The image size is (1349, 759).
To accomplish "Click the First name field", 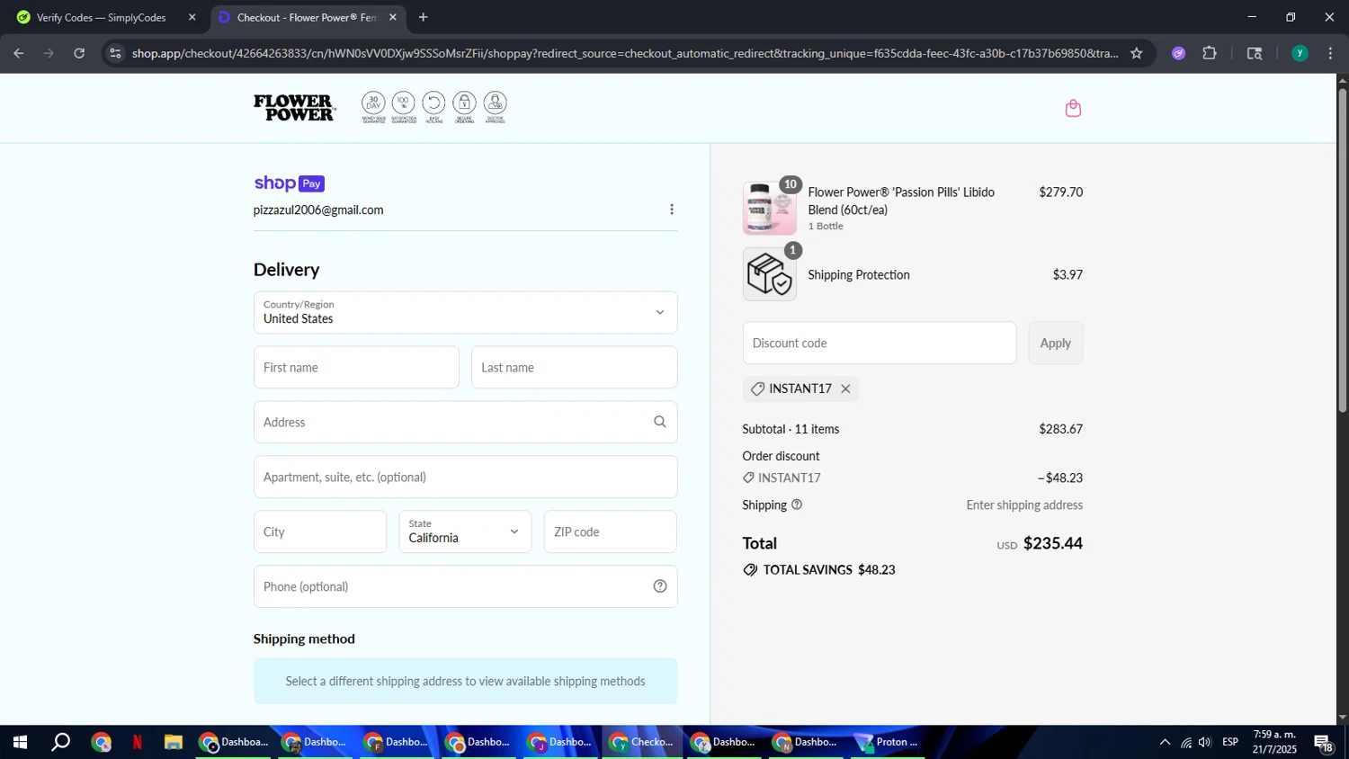I will coord(356,367).
